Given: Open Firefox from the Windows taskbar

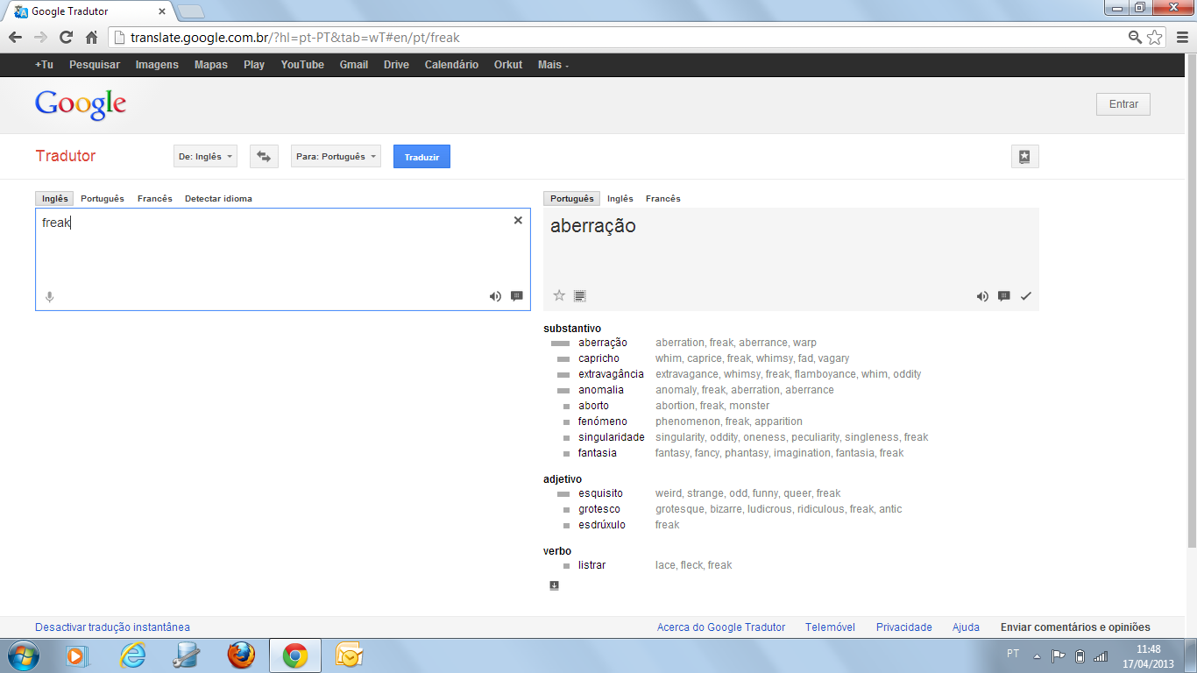Looking at the screenshot, I should pos(241,655).
